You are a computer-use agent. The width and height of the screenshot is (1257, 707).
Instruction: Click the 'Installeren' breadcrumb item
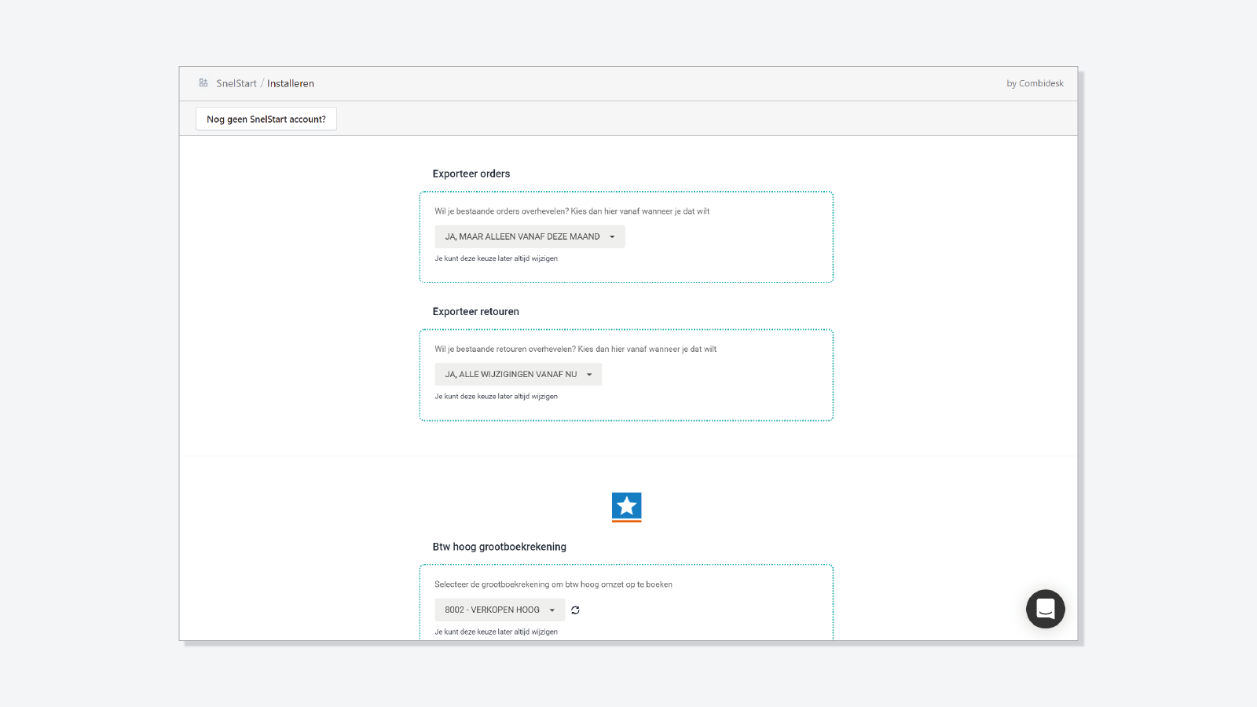[291, 82]
